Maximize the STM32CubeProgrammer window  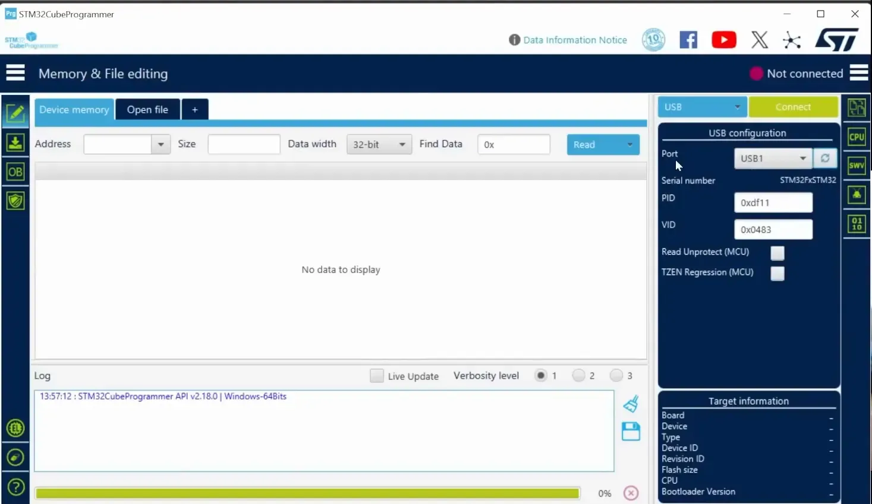pos(821,14)
